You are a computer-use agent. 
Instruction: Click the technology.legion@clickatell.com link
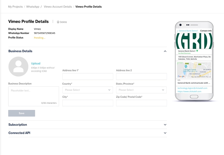pyautogui.click(x=192, y=88)
